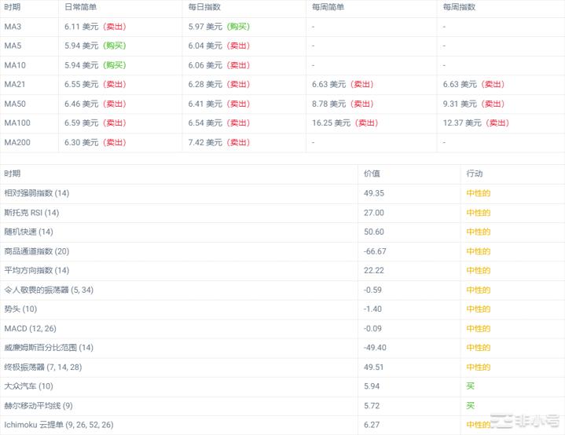Select the 平均方向指数 (14) row
The image size is (565, 435).
click(x=283, y=270)
